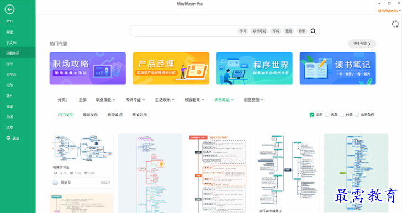Image resolution: width=402 pixels, height=213 pixels.
Task: Expand the 读书笔记 category dropdown
Action: pos(224,100)
